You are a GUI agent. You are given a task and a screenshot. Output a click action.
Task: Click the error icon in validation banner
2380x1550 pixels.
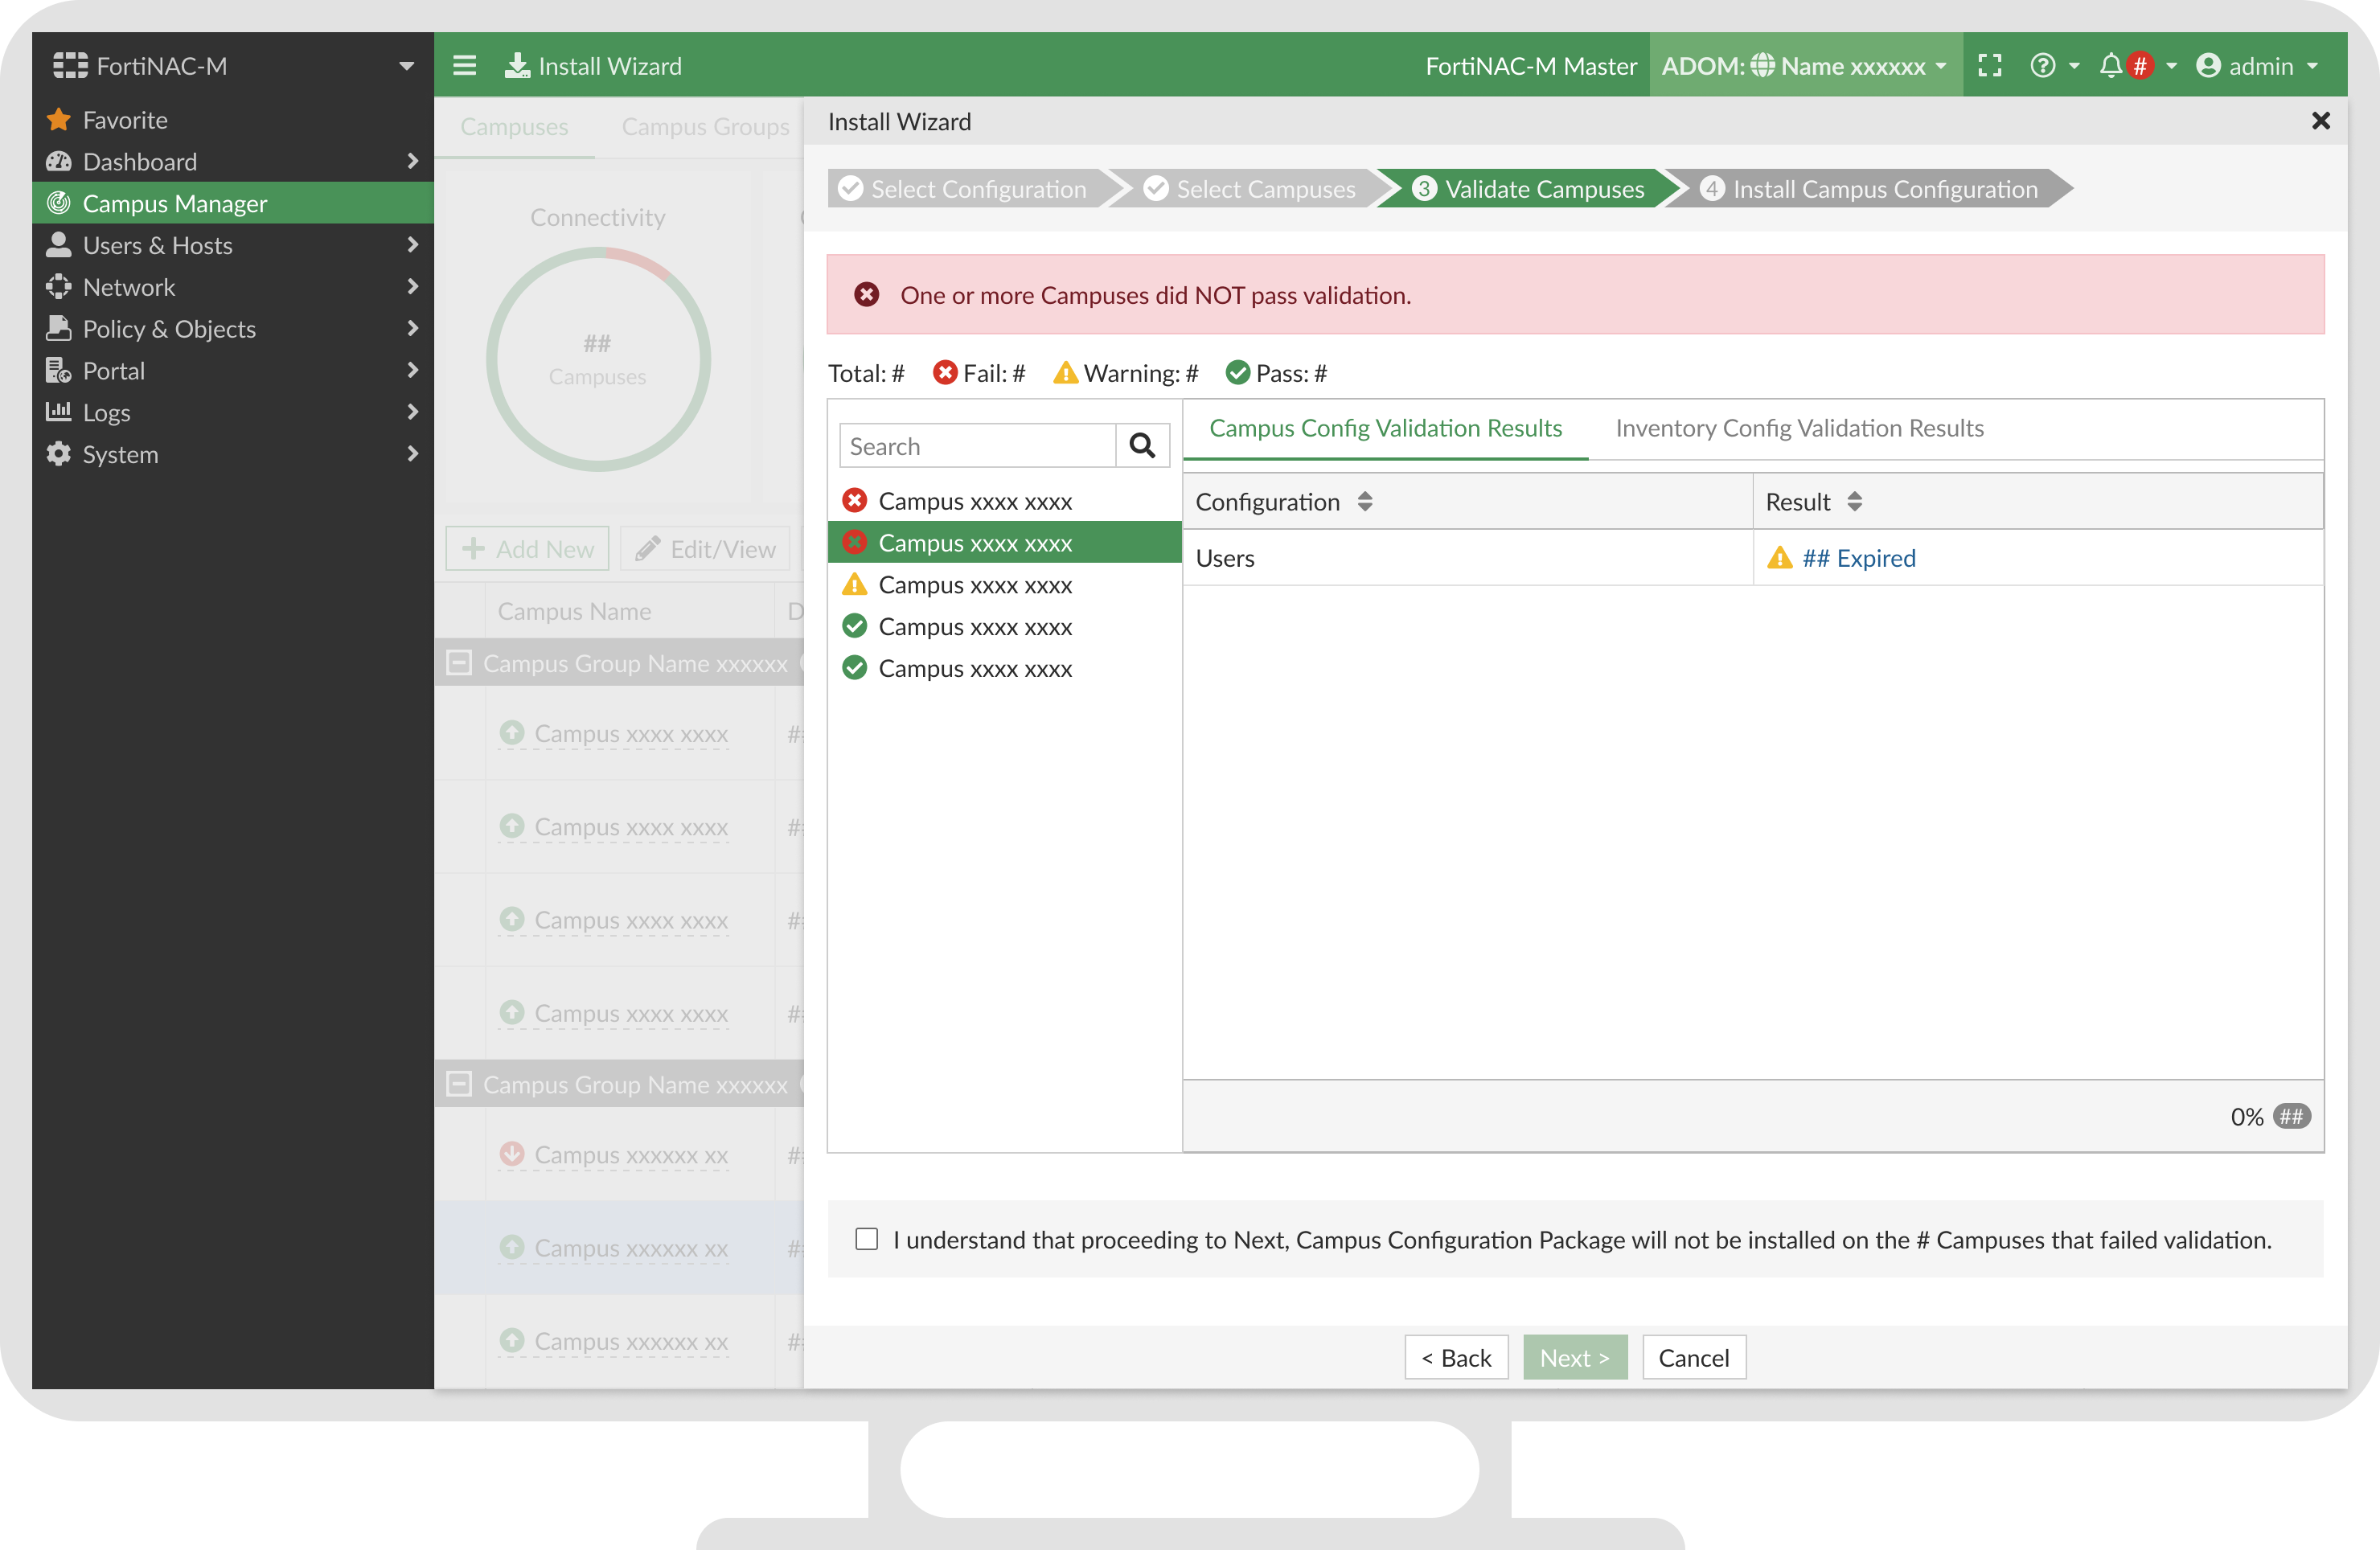(x=867, y=295)
